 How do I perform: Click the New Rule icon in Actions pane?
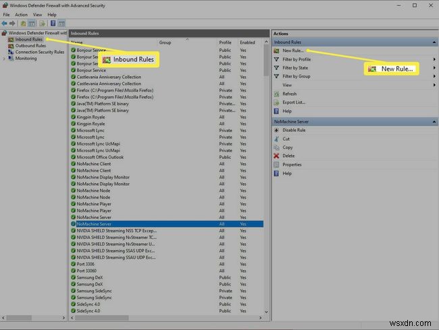276,51
